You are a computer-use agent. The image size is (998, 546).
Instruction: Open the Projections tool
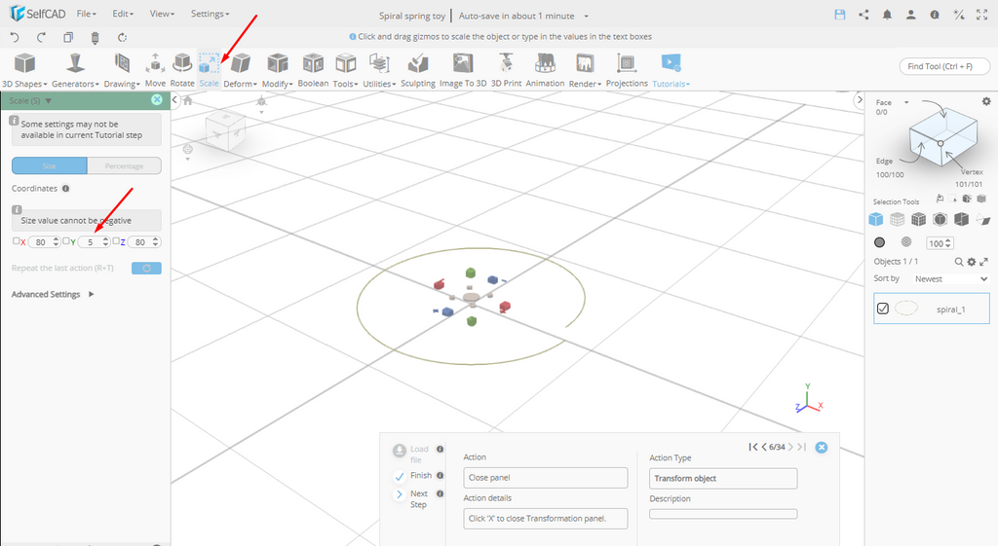pos(627,70)
